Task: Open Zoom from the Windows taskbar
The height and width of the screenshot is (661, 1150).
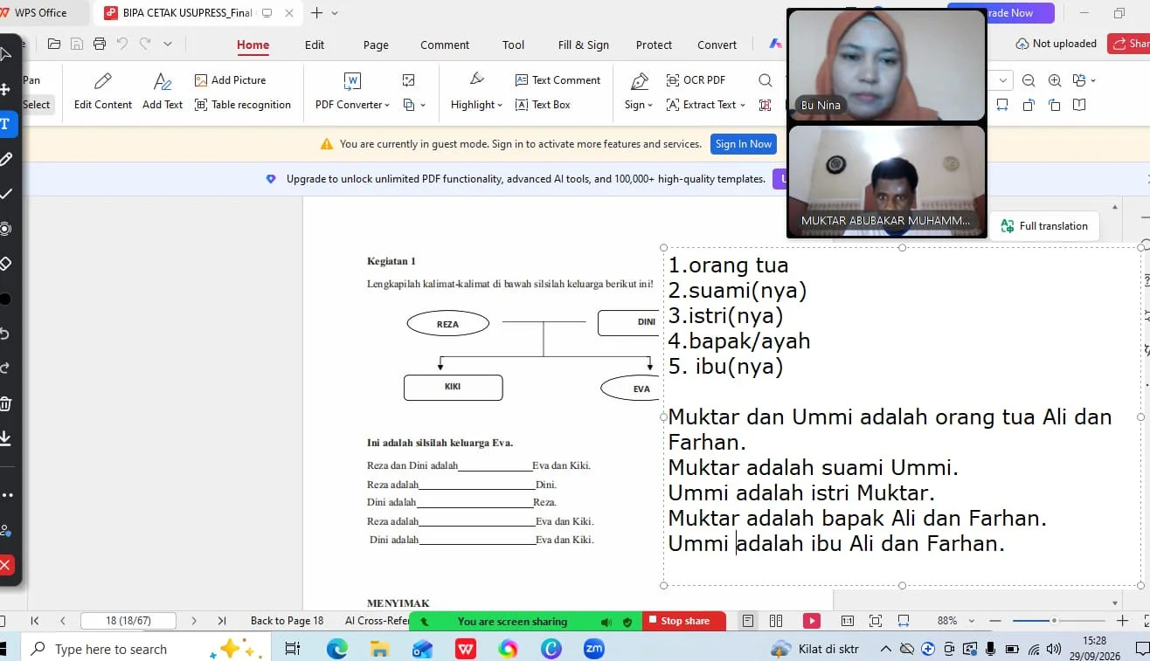Action: point(594,649)
